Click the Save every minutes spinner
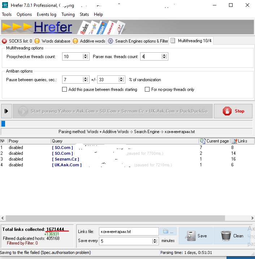255x259 pixels. 155,241
